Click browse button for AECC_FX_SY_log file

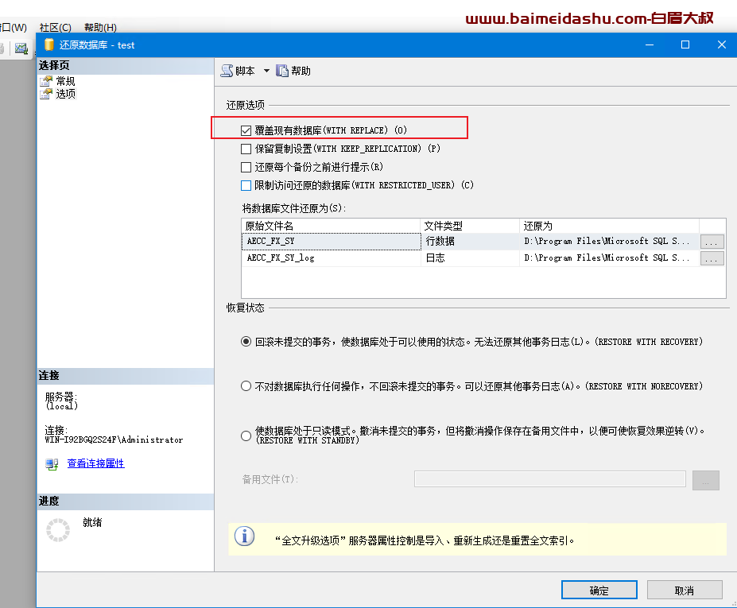coord(712,258)
